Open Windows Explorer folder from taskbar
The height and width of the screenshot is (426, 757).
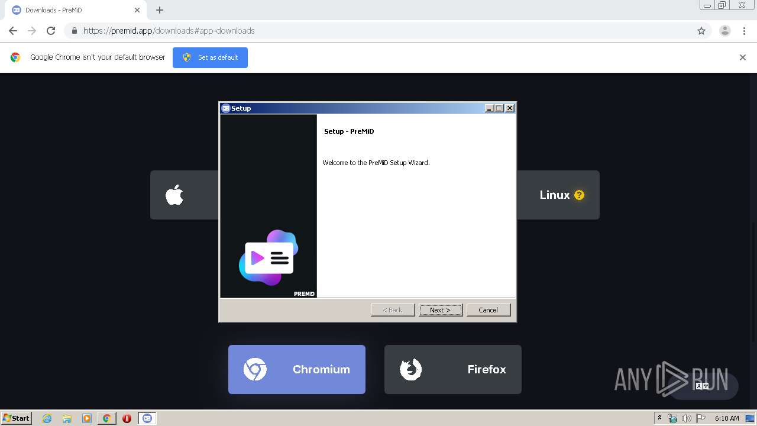point(67,418)
